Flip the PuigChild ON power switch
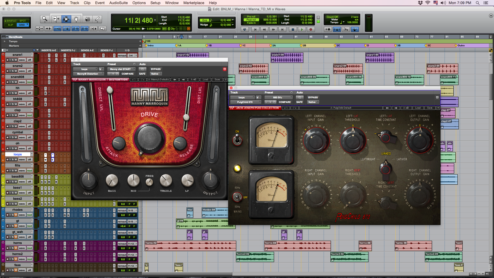This screenshot has height=278, width=494. click(237, 140)
